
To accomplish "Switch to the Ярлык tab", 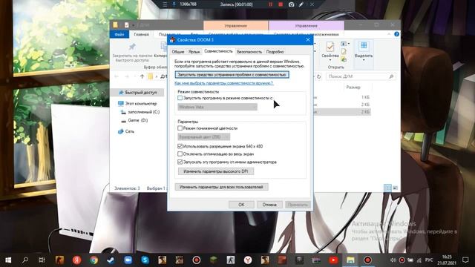I will pyautogui.click(x=194, y=52).
